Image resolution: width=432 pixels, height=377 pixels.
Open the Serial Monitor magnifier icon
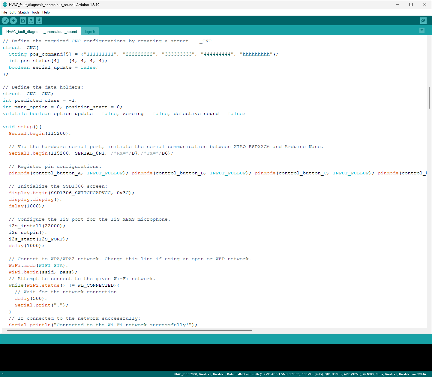click(423, 20)
